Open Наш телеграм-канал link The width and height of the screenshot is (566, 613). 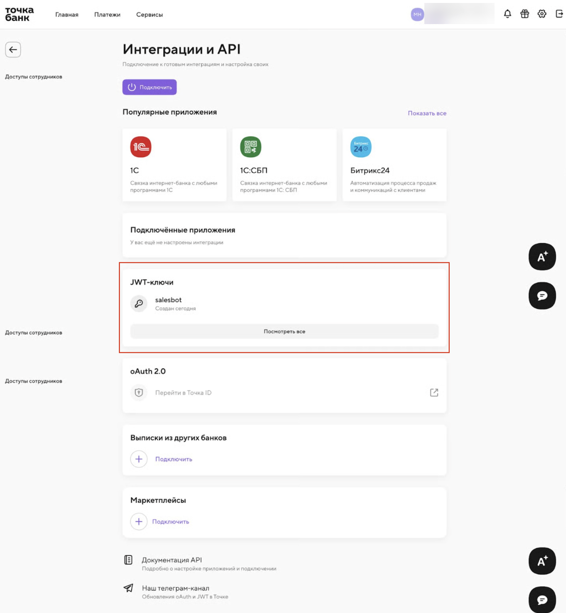click(x=175, y=588)
